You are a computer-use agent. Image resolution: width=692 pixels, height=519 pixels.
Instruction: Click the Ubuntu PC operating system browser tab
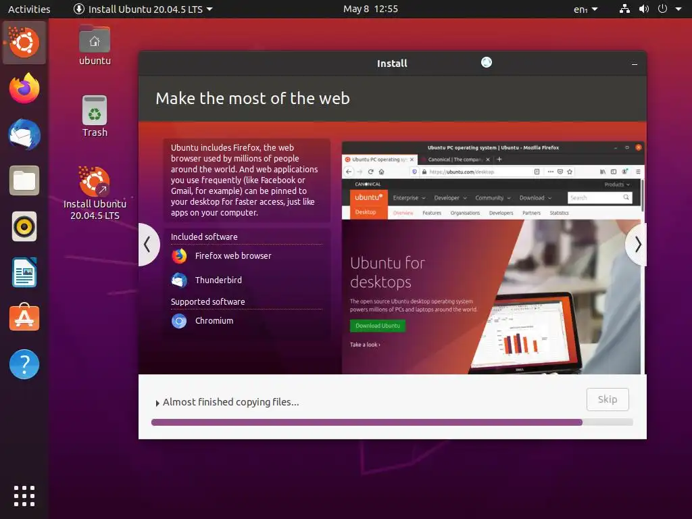379,159
